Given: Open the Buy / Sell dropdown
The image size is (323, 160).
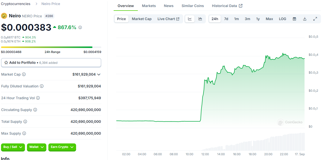Looking at the screenshot, I should coord(13,147).
